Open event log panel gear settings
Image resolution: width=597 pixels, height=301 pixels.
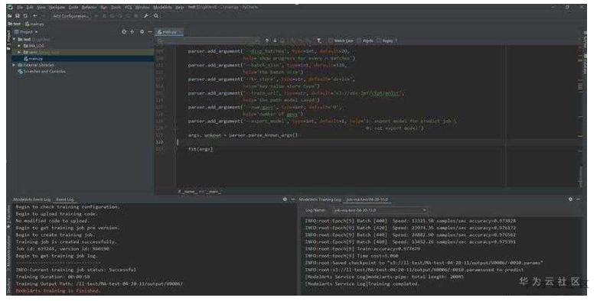point(285,199)
